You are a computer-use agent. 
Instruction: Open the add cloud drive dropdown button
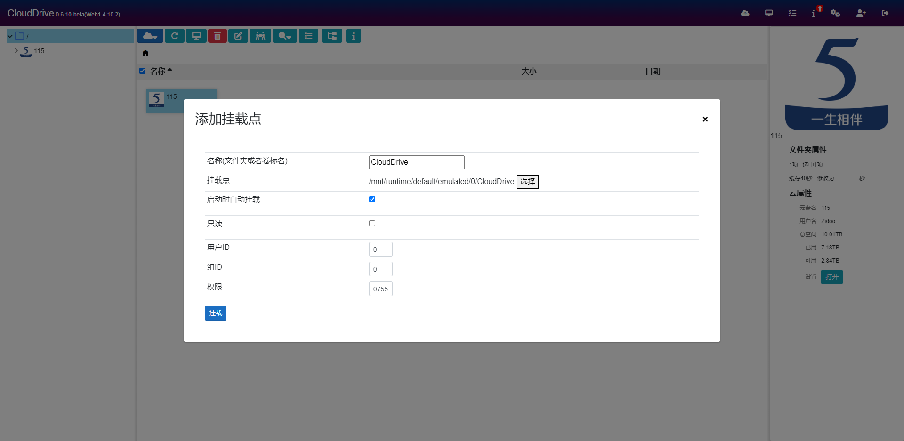tap(150, 36)
